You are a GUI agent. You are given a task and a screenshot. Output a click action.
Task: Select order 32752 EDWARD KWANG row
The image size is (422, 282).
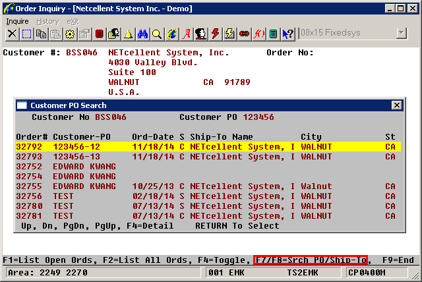(x=208, y=167)
